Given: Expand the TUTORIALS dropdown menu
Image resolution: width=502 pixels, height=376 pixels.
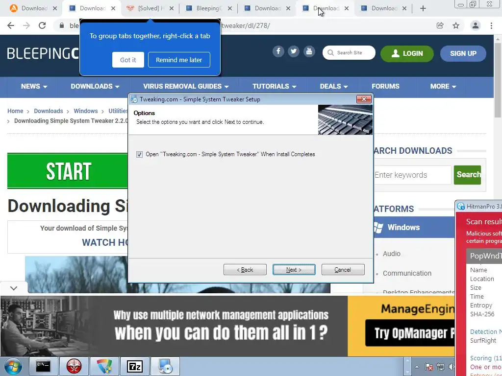Looking at the screenshot, I should point(275,86).
